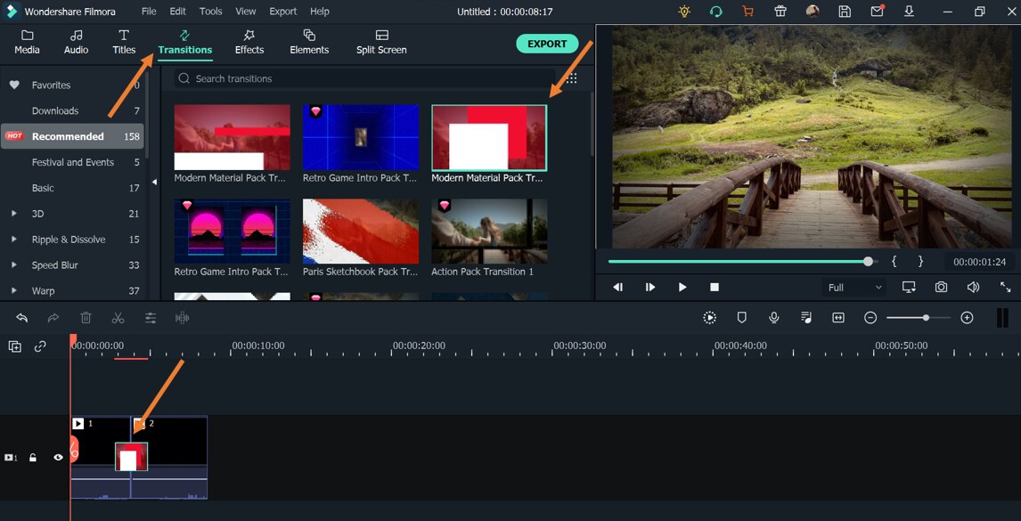Screen dimensions: 1021x521
Task: Set mark in point bracket
Action: tap(894, 261)
